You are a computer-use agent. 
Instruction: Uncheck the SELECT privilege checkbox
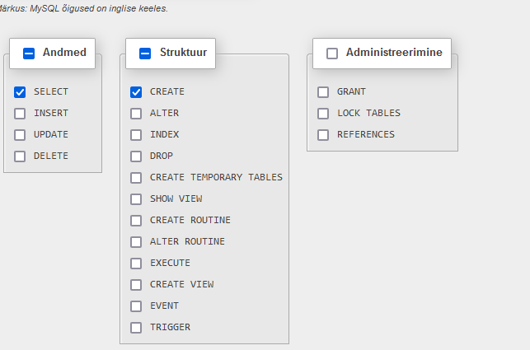(20, 92)
